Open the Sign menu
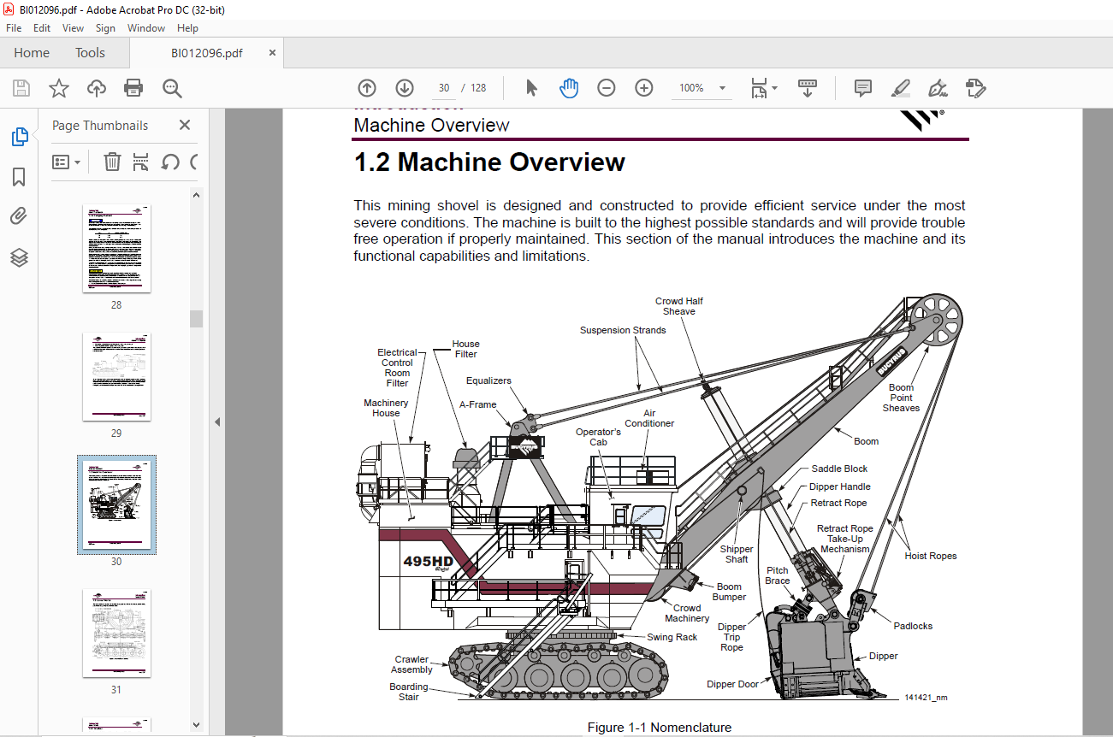The height and width of the screenshot is (737, 1113). click(105, 28)
